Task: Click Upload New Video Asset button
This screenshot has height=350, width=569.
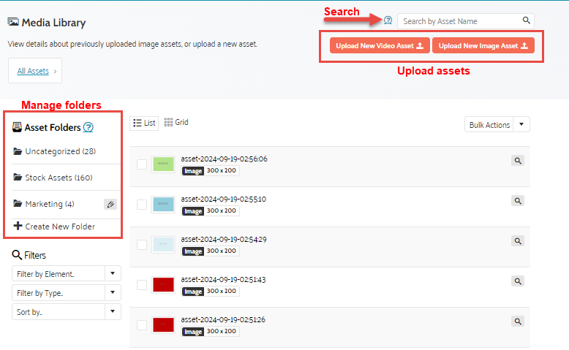Action: coord(380,46)
